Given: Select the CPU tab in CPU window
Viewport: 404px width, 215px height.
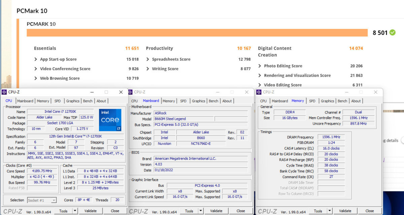Looking at the screenshot, I should pyautogui.click(x=9, y=100).
